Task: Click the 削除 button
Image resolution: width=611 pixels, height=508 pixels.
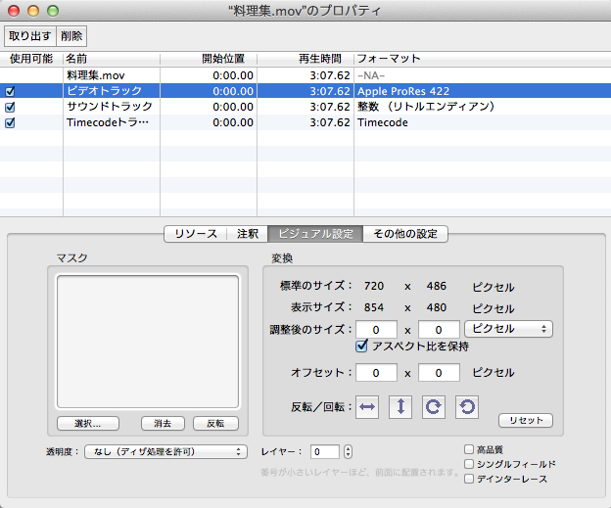Action: (71, 36)
